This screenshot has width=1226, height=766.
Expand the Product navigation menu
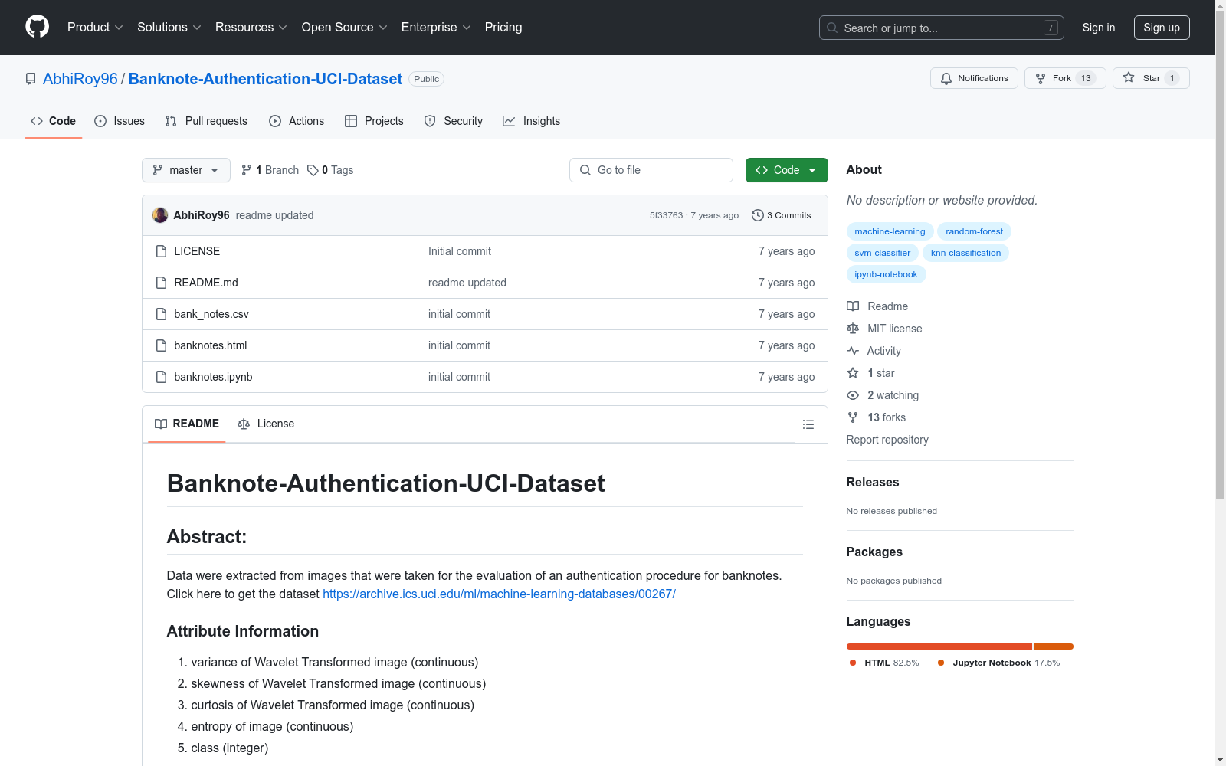pyautogui.click(x=95, y=28)
